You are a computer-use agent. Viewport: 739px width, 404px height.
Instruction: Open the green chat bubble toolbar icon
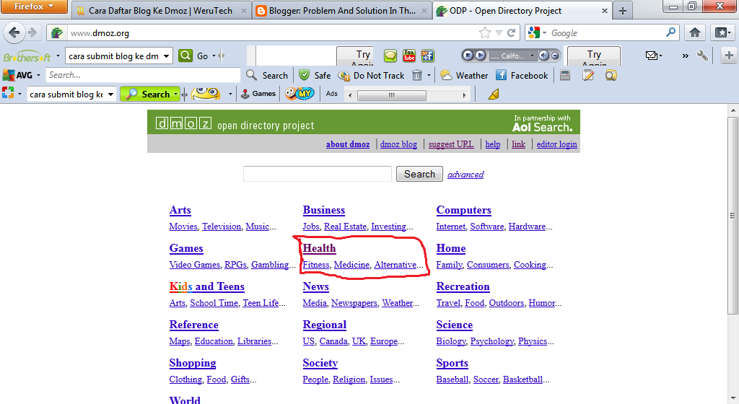click(x=390, y=56)
